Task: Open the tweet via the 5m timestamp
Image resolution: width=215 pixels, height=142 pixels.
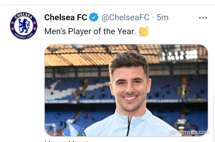Action: click(x=162, y=18)
